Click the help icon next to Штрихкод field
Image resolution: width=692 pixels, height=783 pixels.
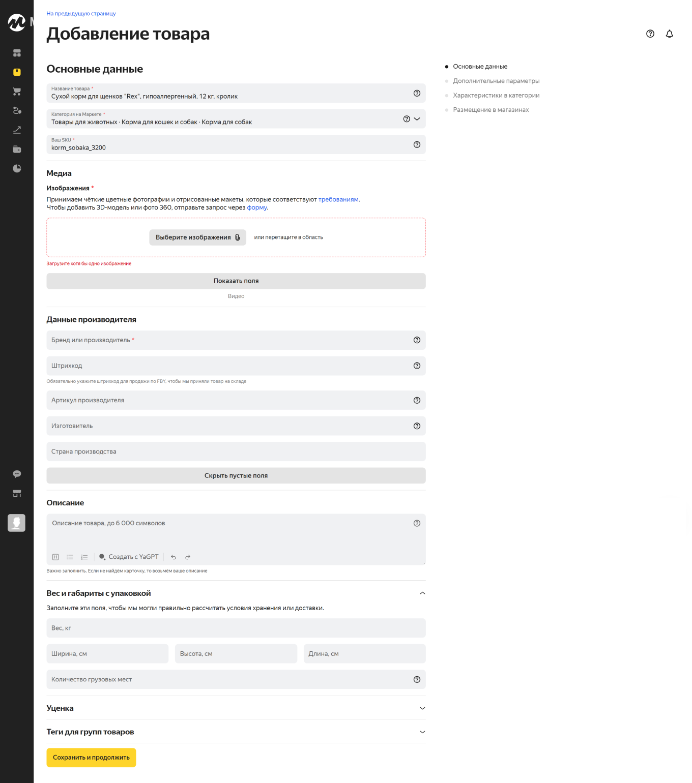pos(417,366)
